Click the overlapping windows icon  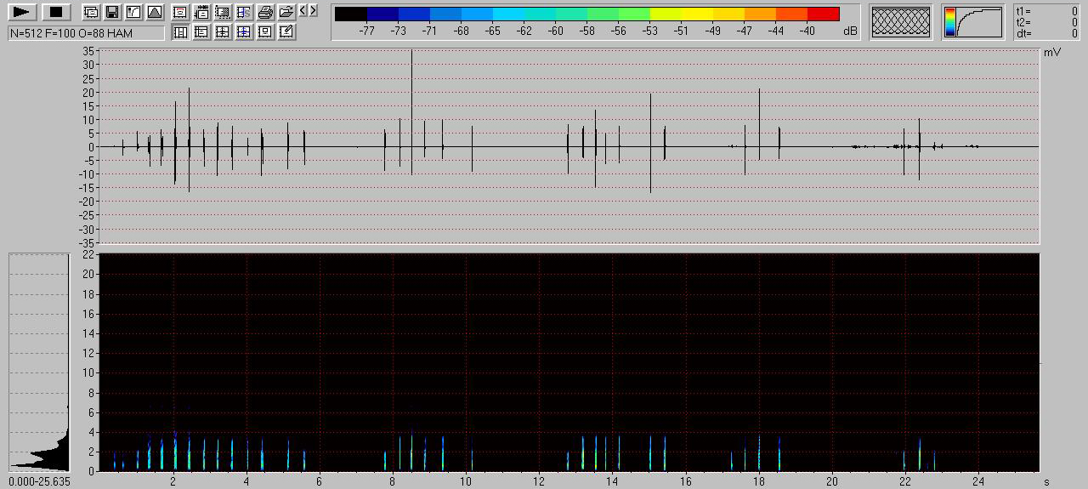pyautogui.click(x=90, y=12)
